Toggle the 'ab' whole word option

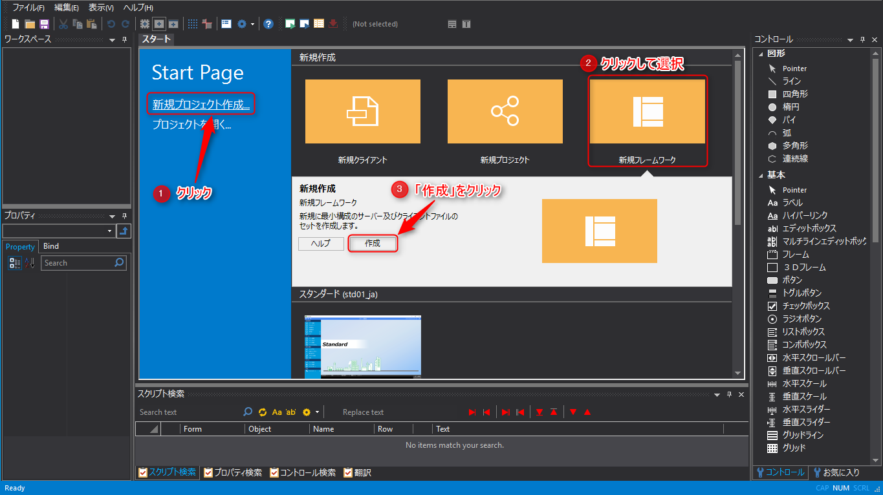290,412
